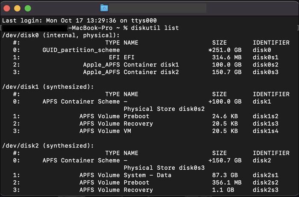Click the *251.0 GB size value

224,50
